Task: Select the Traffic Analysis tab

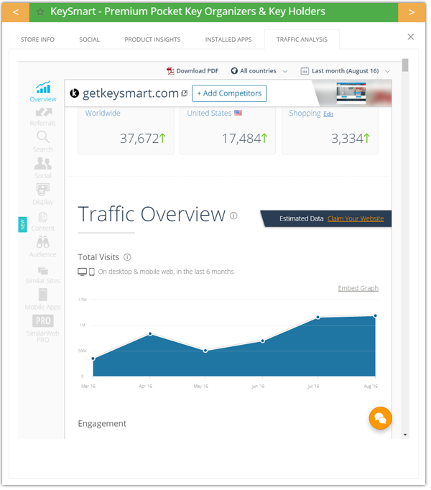Action: 302,40
